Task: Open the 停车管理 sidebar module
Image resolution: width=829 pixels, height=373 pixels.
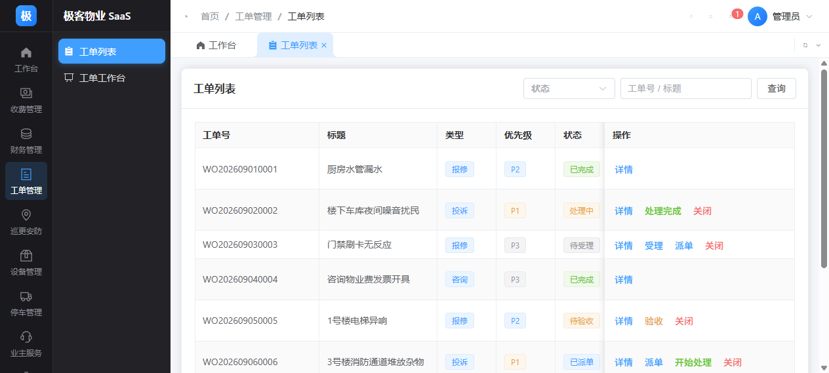Action: [x=26, y=304]
